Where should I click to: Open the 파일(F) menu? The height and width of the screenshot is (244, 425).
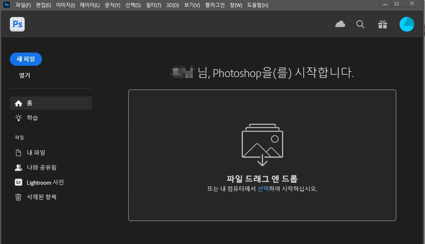[23, 5]
